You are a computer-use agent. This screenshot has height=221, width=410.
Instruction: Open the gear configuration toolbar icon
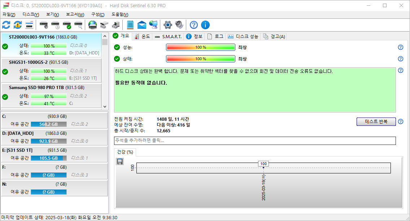pos(167,25)
